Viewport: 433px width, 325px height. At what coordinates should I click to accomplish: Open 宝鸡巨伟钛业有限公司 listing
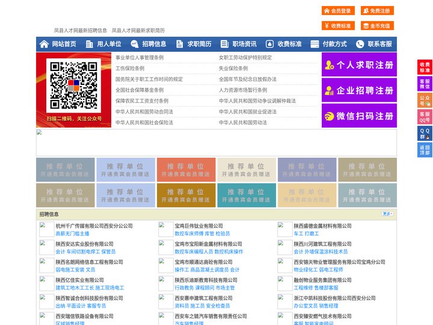point(199,226)
